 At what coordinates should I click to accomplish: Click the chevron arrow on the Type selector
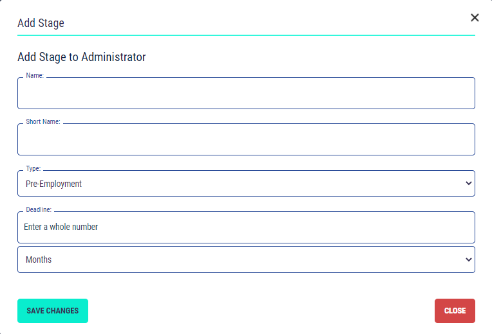coord(468,184)
